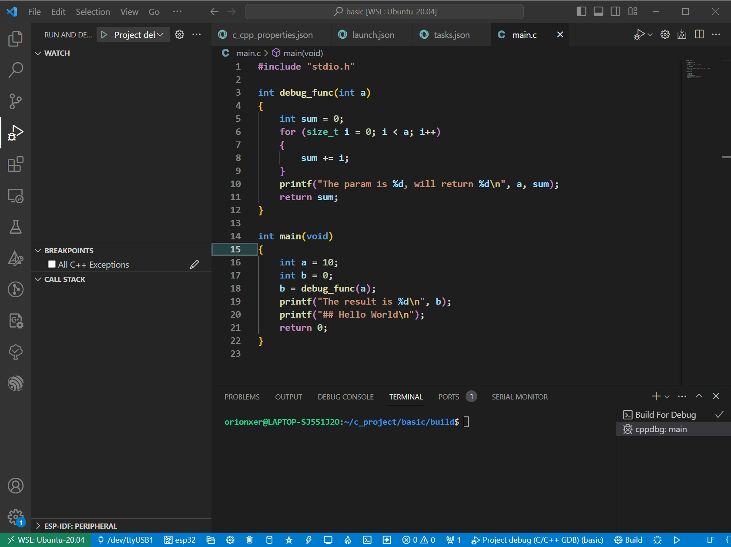Viewport: 731px width, 547px height.
Task: Click the Project debug (C/C++ GDB) status item
Action: click(538, 540)
